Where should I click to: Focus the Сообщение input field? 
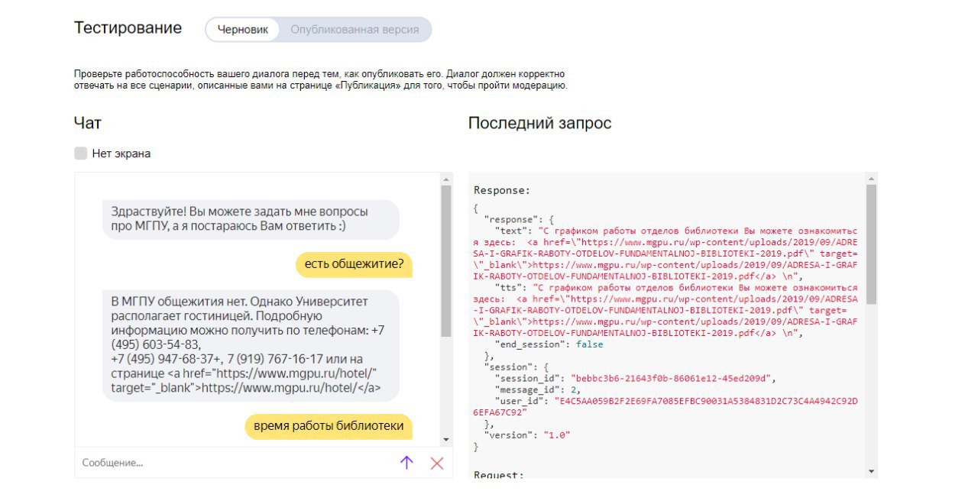[235, 463]
